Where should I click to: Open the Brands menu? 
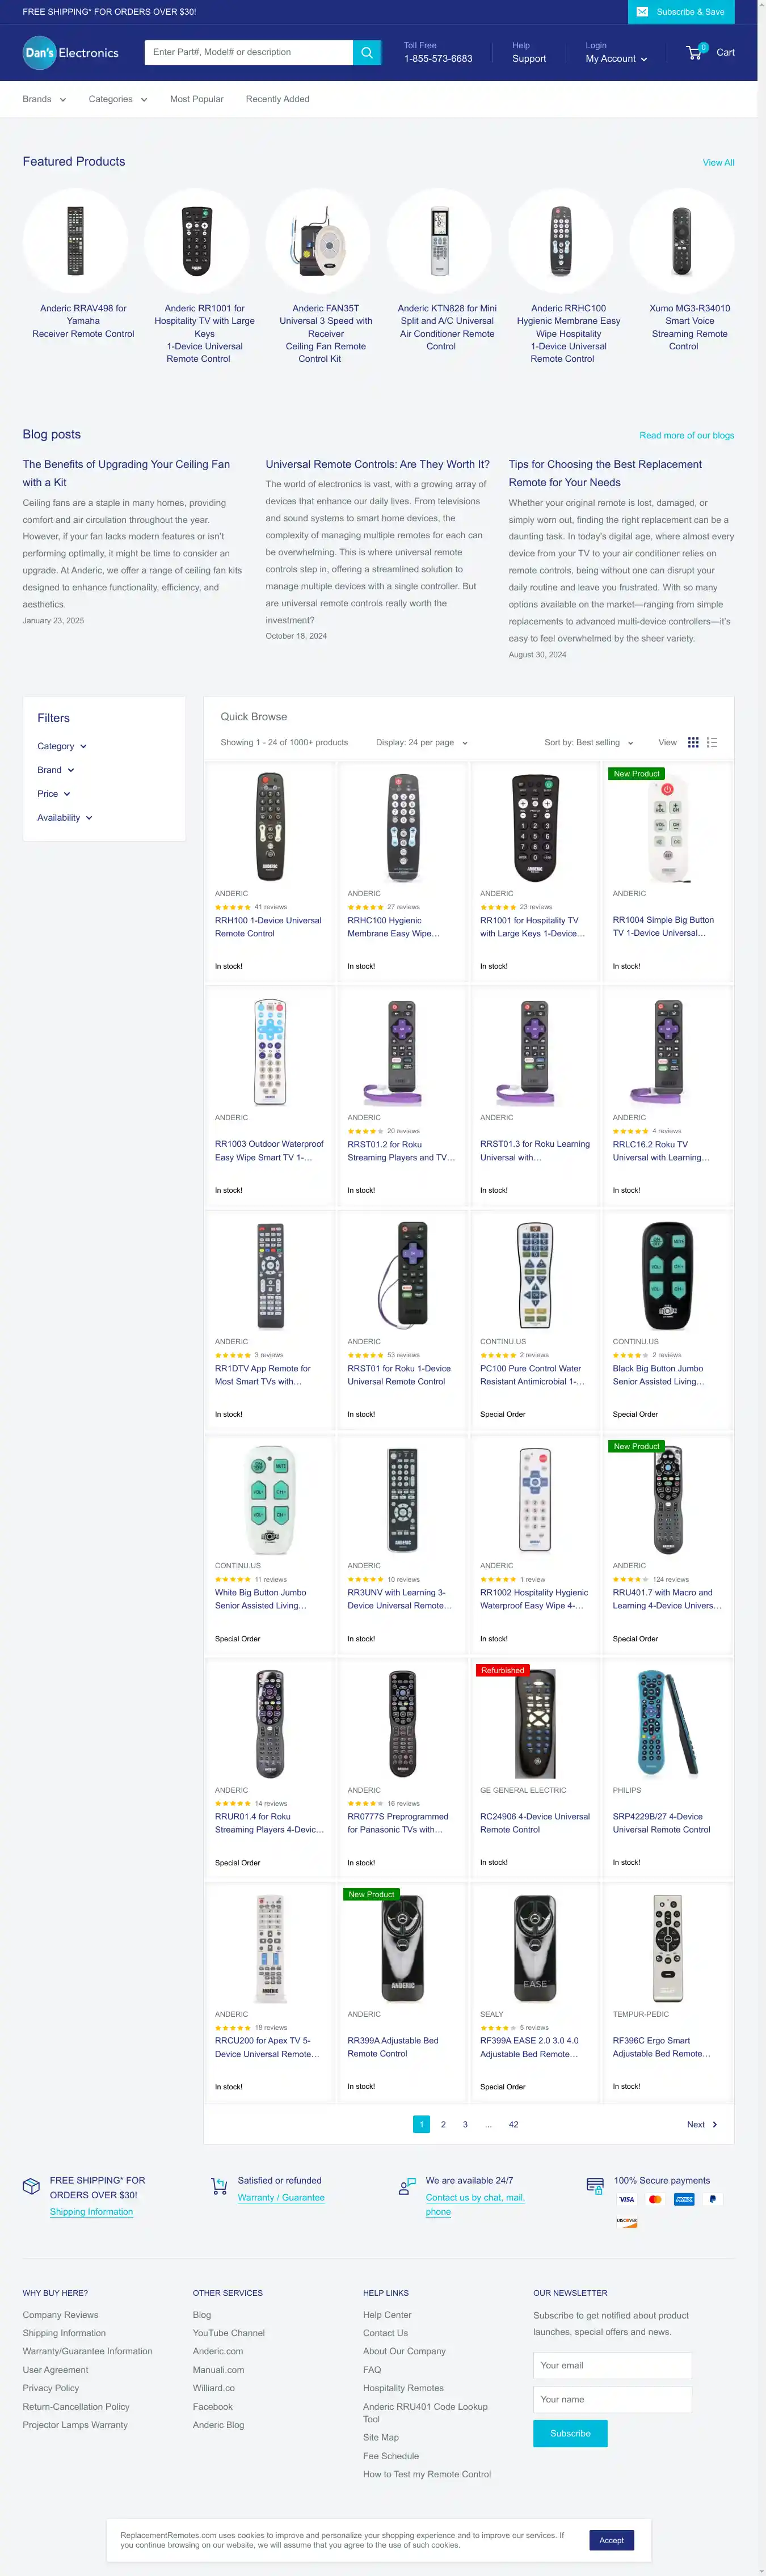[x=44, y=99]
